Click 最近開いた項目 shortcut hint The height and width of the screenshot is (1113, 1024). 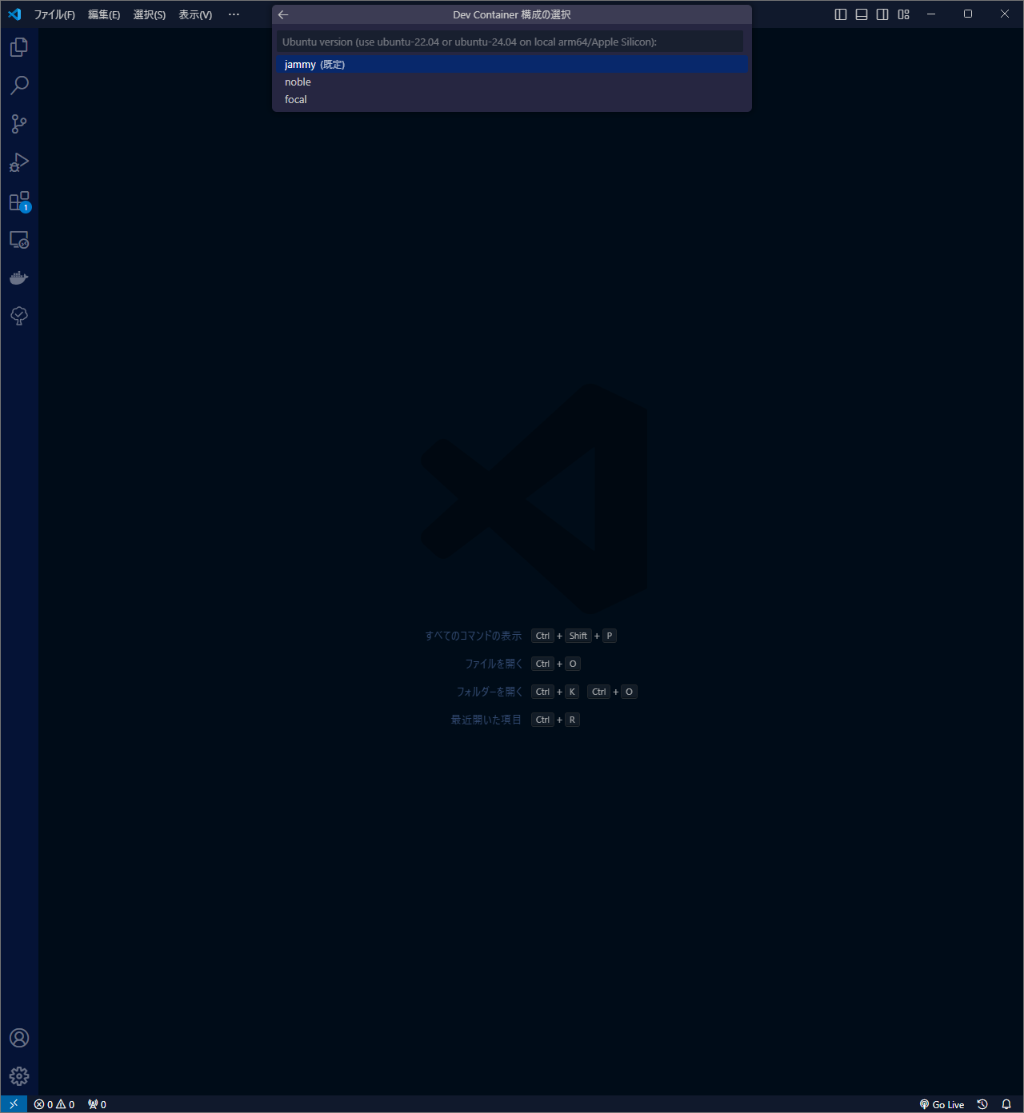point(486,720)
